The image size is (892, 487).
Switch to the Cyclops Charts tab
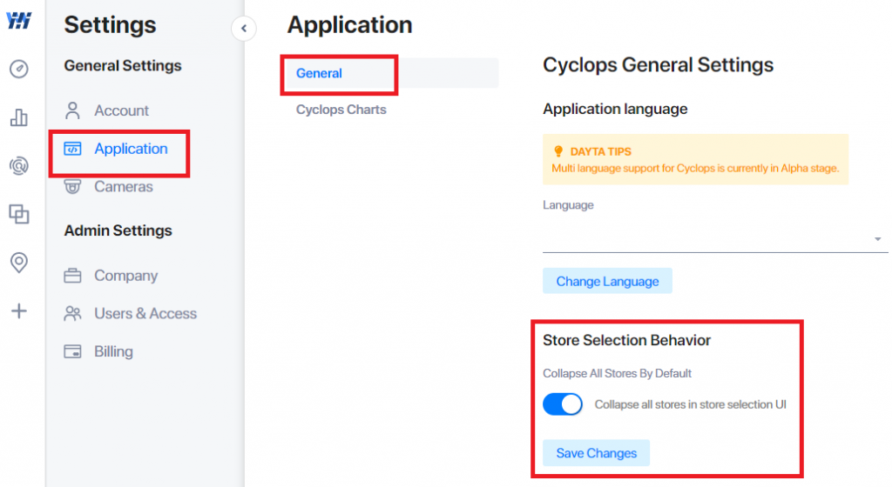click(341, 110)
